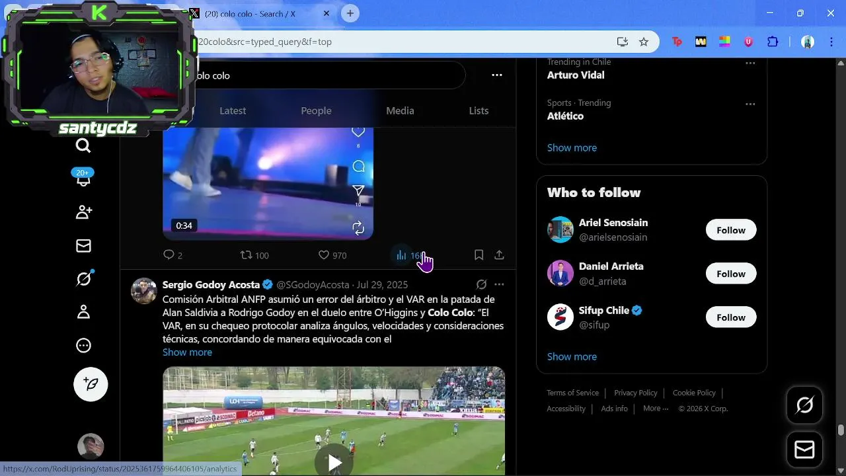Image resolution: width=846 pixels, height=476 pixels.
Task: Open the Jul 29, 2025 post timestamp
Action: click(x=382, y=285)
